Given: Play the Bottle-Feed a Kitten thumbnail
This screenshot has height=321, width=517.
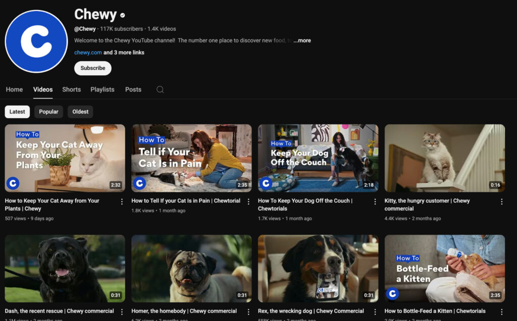Looking at the screenshot, I should pyautogui.click(x=445, y=268).
